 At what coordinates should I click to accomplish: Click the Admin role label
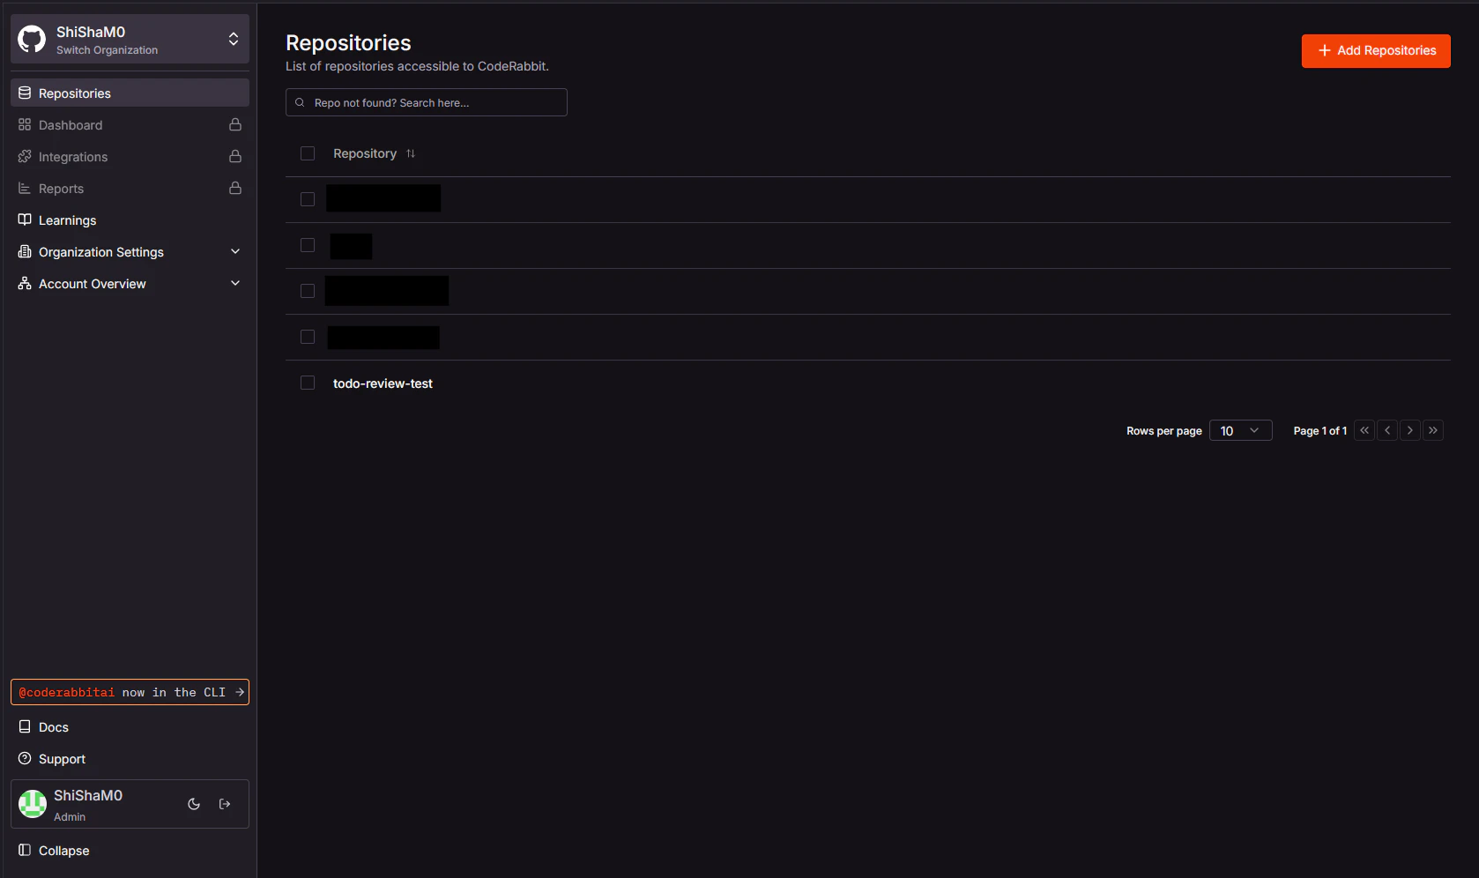[x=70, y=817]
